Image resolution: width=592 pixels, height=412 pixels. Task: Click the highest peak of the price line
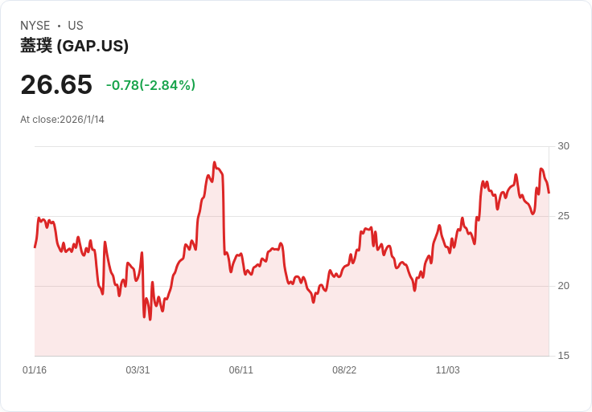click(214, 162)
